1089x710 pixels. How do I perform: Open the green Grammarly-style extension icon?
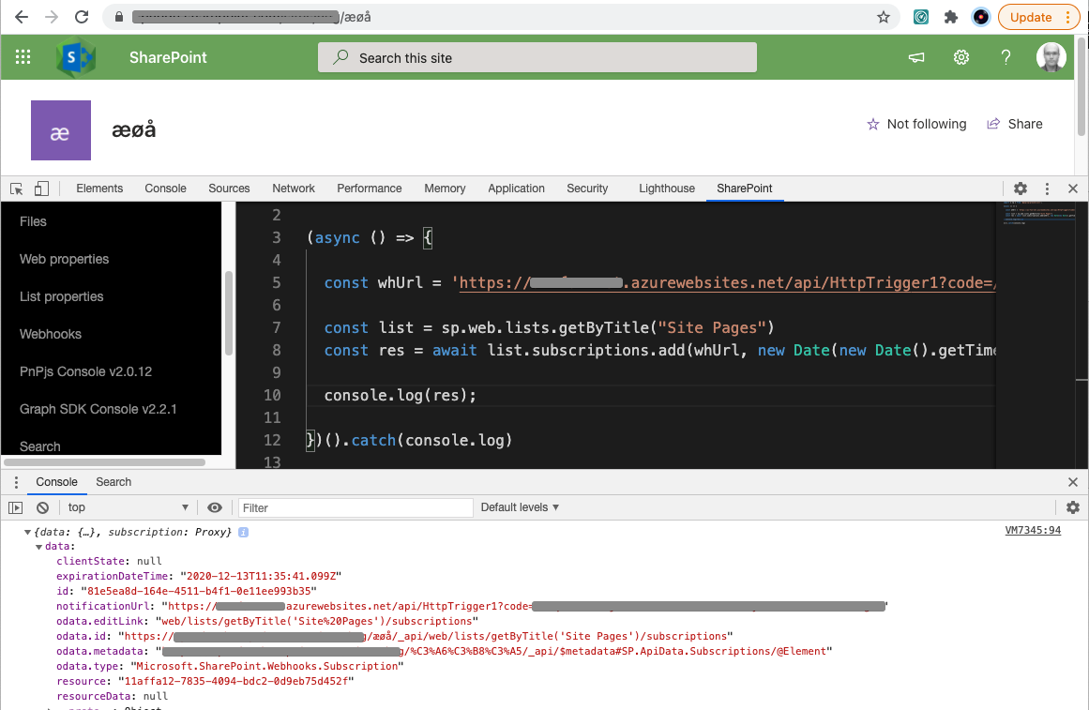pyautogui.click(x=921, y=18)
